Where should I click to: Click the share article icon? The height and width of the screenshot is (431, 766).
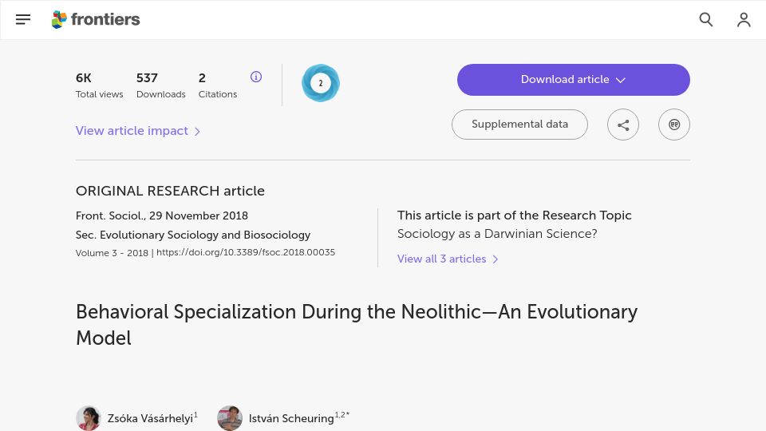[623, 125]
